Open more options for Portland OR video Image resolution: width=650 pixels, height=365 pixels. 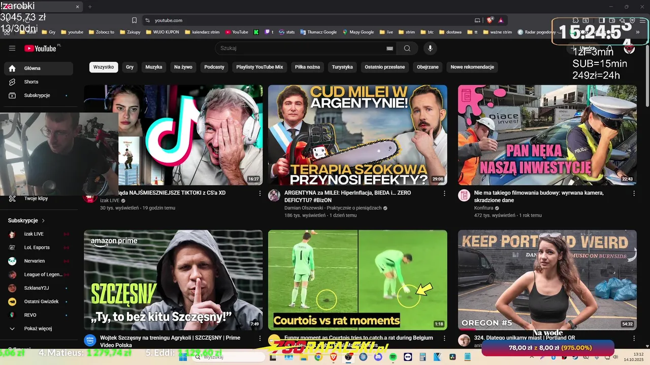(x=634, y=339)
